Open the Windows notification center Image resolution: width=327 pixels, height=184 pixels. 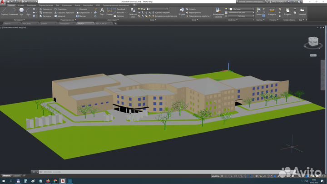coord(322,181)
